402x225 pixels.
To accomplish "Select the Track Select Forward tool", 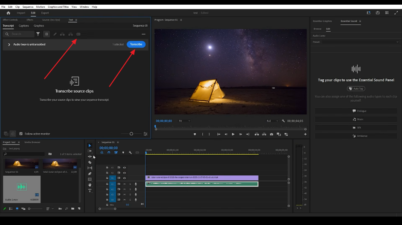I will coord(90,151).
